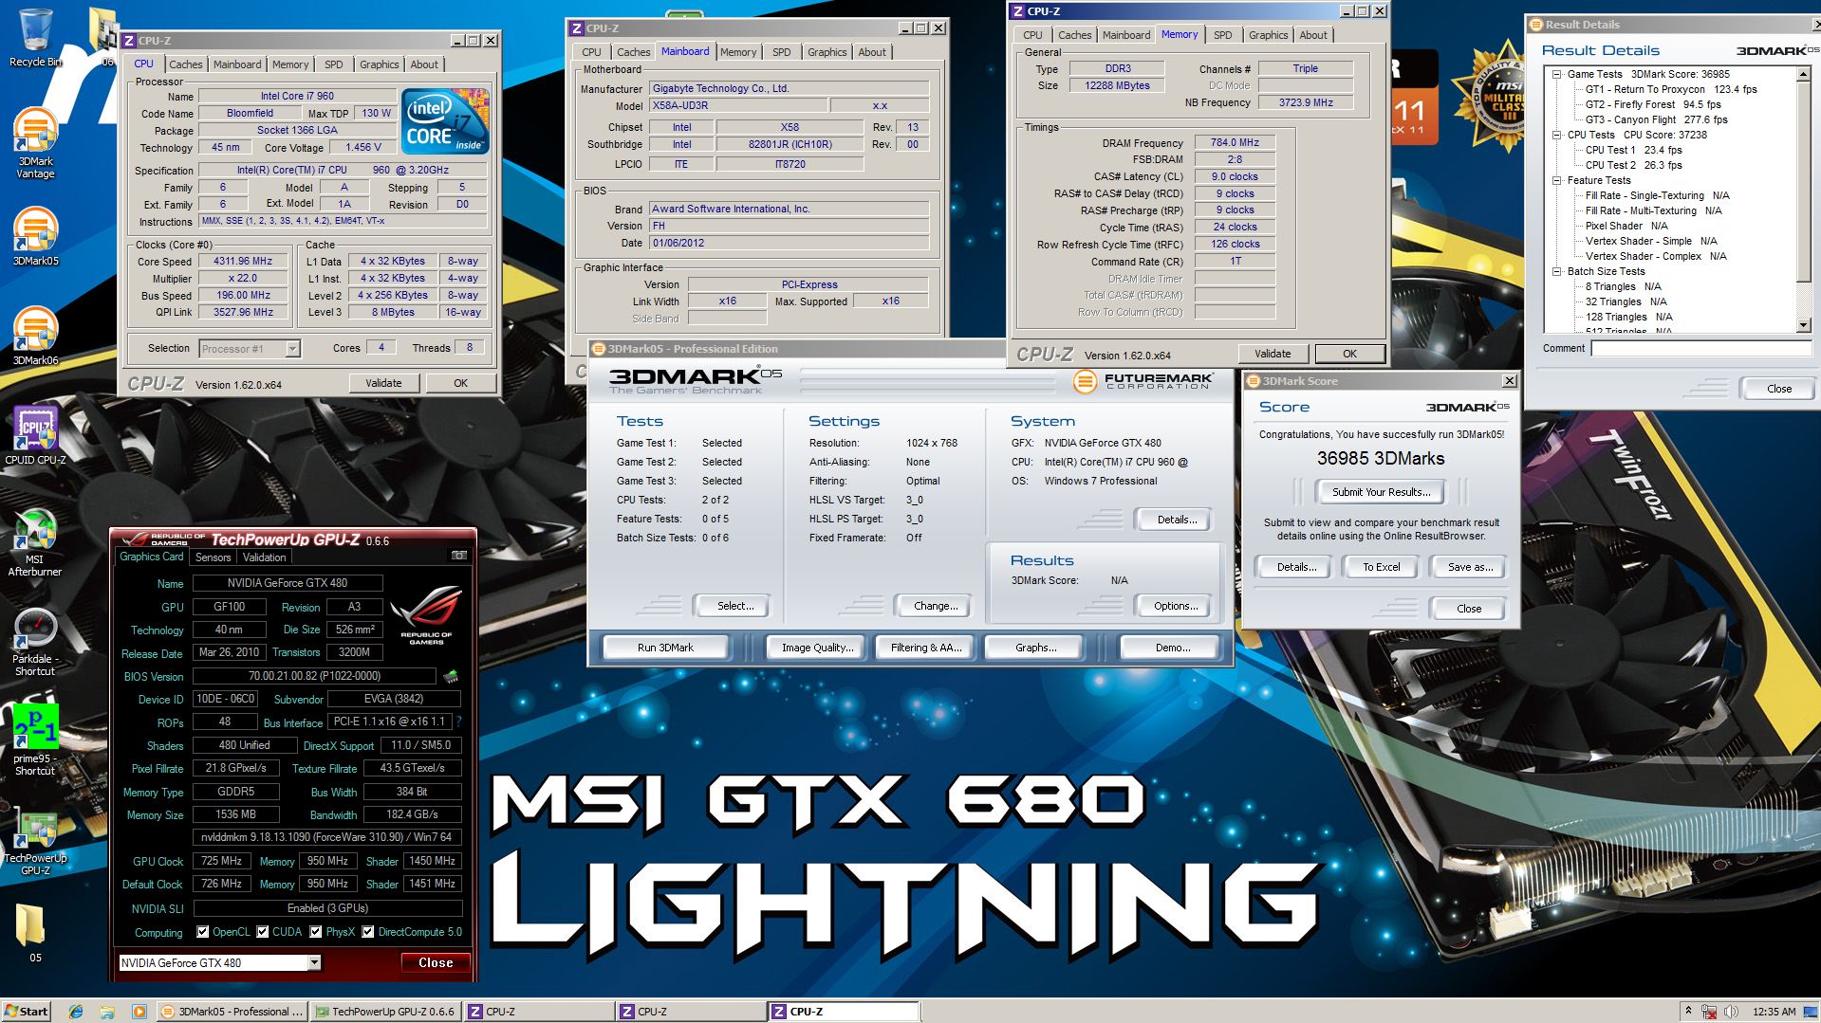
Task: Launch the prime95 shortcut icon
Action: 35,740
